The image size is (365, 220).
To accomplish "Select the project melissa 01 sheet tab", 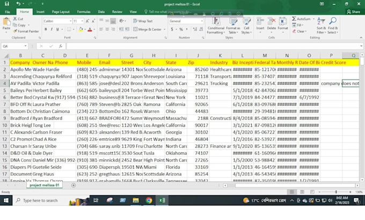I will pos(45,185).
